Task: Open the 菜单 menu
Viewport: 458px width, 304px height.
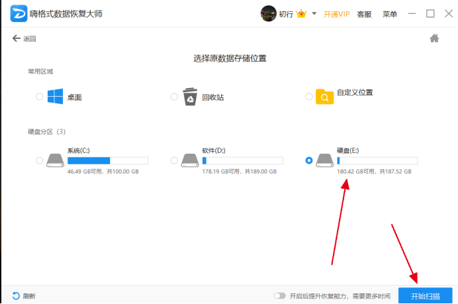Action: point(390,14)
